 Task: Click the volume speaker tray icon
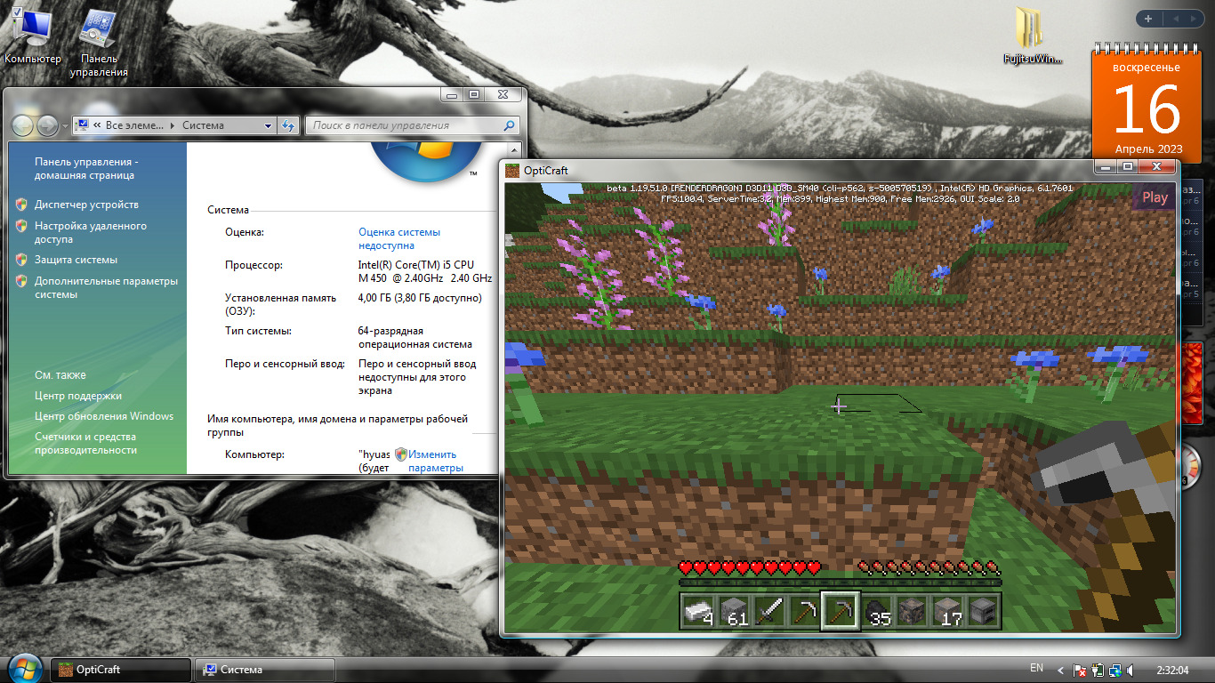tap(1130, 670)
